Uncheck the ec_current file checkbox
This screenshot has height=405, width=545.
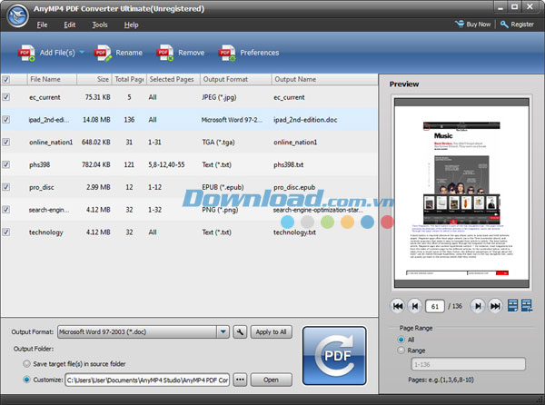click(x=7, y=95)
